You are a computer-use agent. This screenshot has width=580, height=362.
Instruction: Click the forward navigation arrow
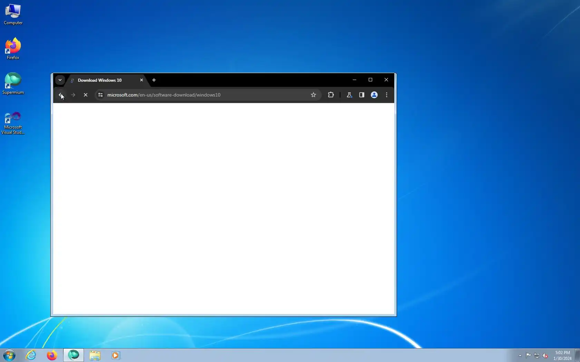73,95
